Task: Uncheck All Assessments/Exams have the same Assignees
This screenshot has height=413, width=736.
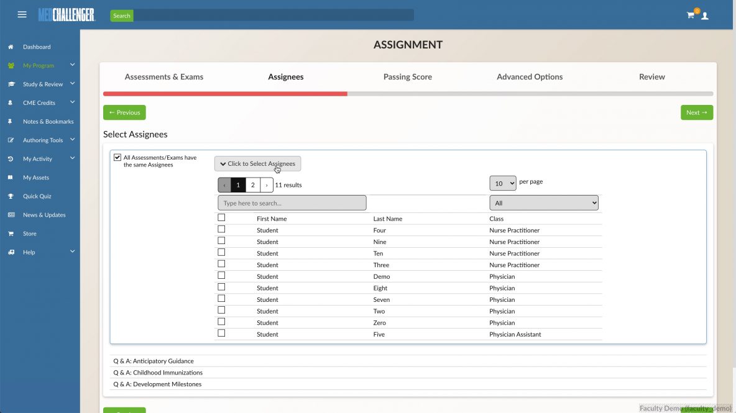Action: pyautogui.click(x=117, y=158)
